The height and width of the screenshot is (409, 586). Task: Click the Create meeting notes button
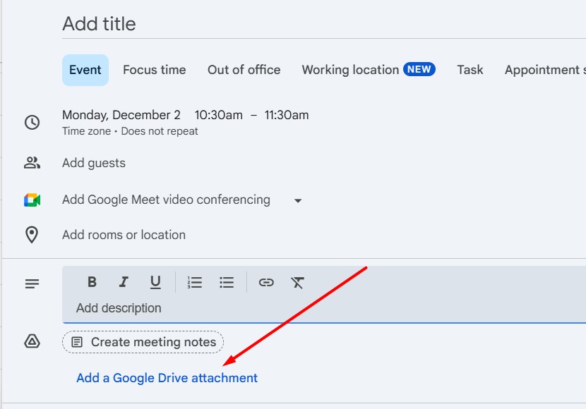tap(142, 342)
